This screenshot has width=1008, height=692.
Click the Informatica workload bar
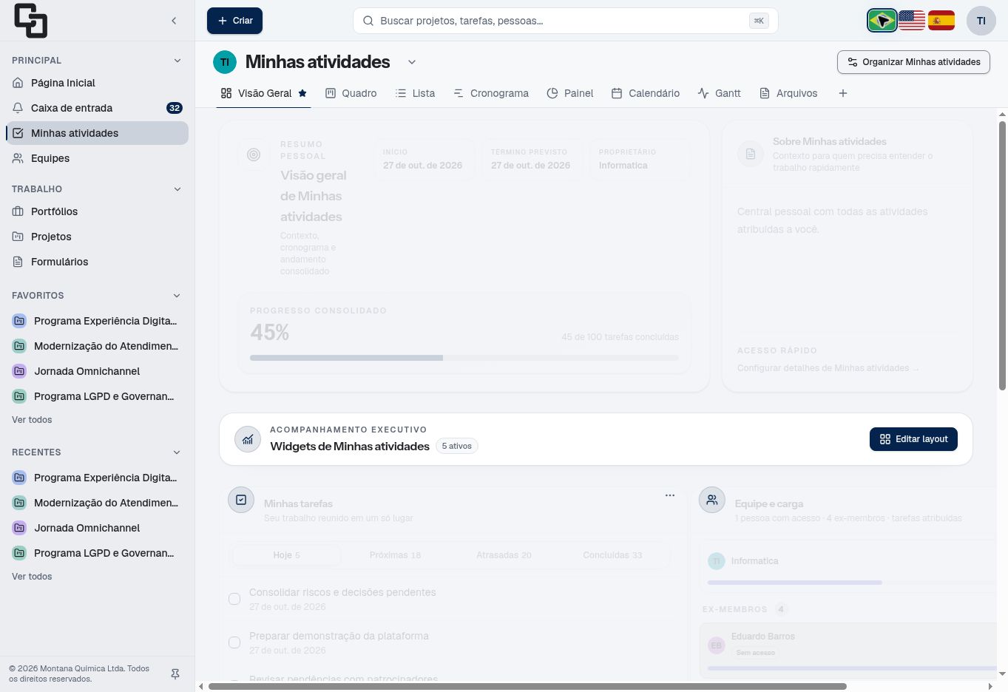coord(850,583)
